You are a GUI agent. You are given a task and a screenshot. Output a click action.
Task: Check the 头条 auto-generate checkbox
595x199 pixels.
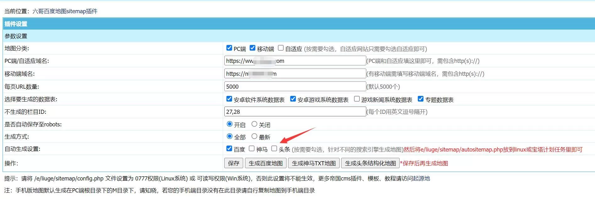click(274, 148)
